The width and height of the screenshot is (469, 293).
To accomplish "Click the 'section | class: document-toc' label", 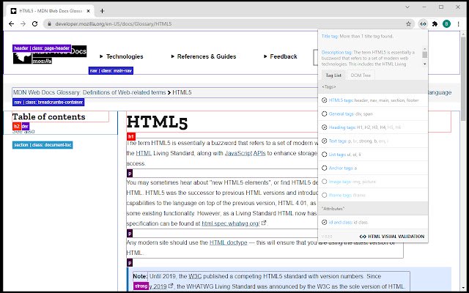I will pos(43,145).
